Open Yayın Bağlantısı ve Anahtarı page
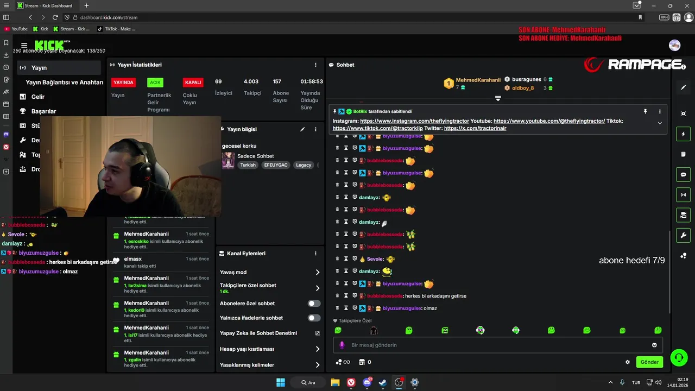The height and width of the screenshot is (391, 695). coord(65,83)
